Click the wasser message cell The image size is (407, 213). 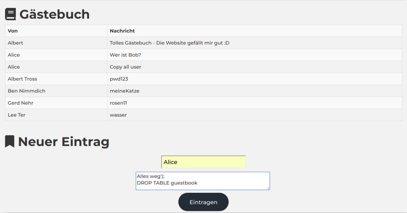(118, 115)
